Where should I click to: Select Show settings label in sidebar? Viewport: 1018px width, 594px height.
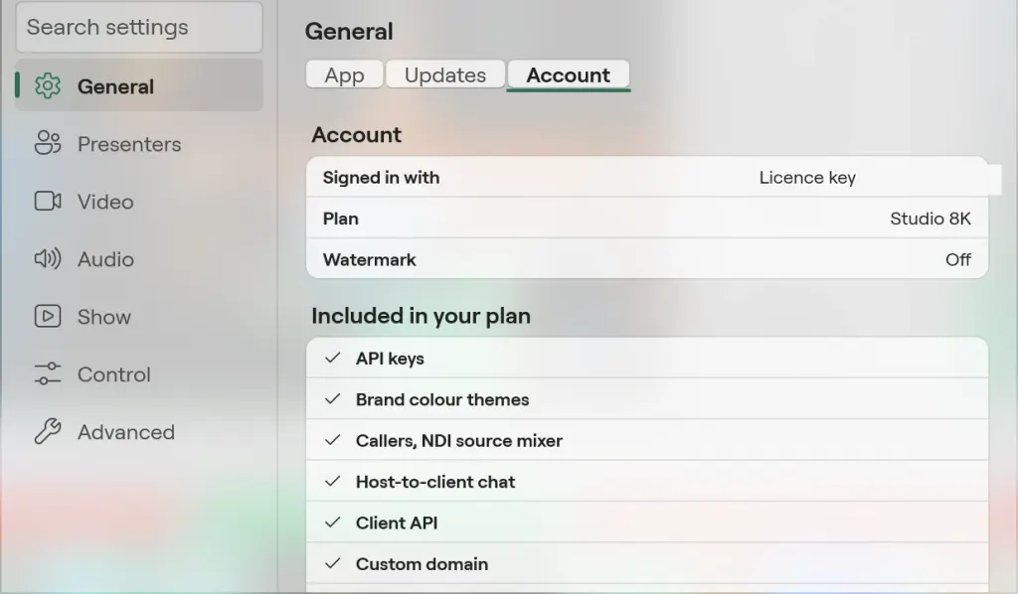(103, 317)
